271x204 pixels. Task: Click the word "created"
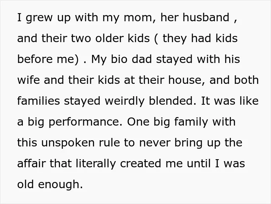tap(141, 163)
